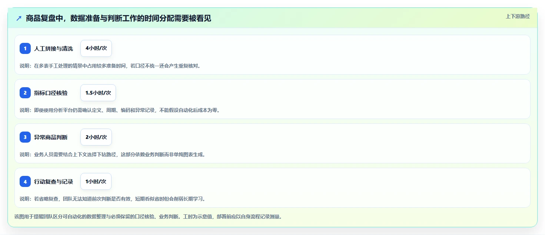
Task: Click the description starting 业务人员需要结合上下文
Action: click(x=112, y=154)
